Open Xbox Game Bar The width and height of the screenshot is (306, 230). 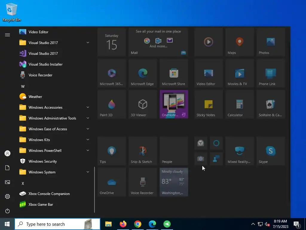click(54, 204)
